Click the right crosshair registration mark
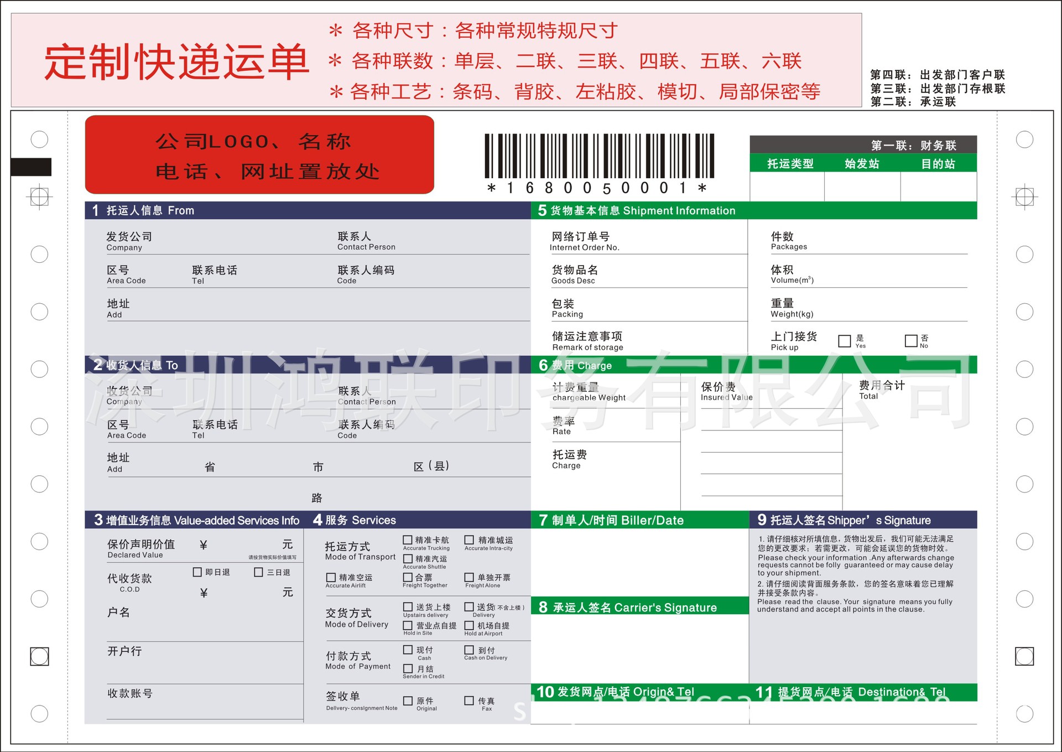The image size is (1062, 752). point(1024,196)
